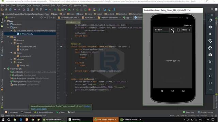Toggle the Captures side tool window
218x122 pixels.
pos(2,52)
